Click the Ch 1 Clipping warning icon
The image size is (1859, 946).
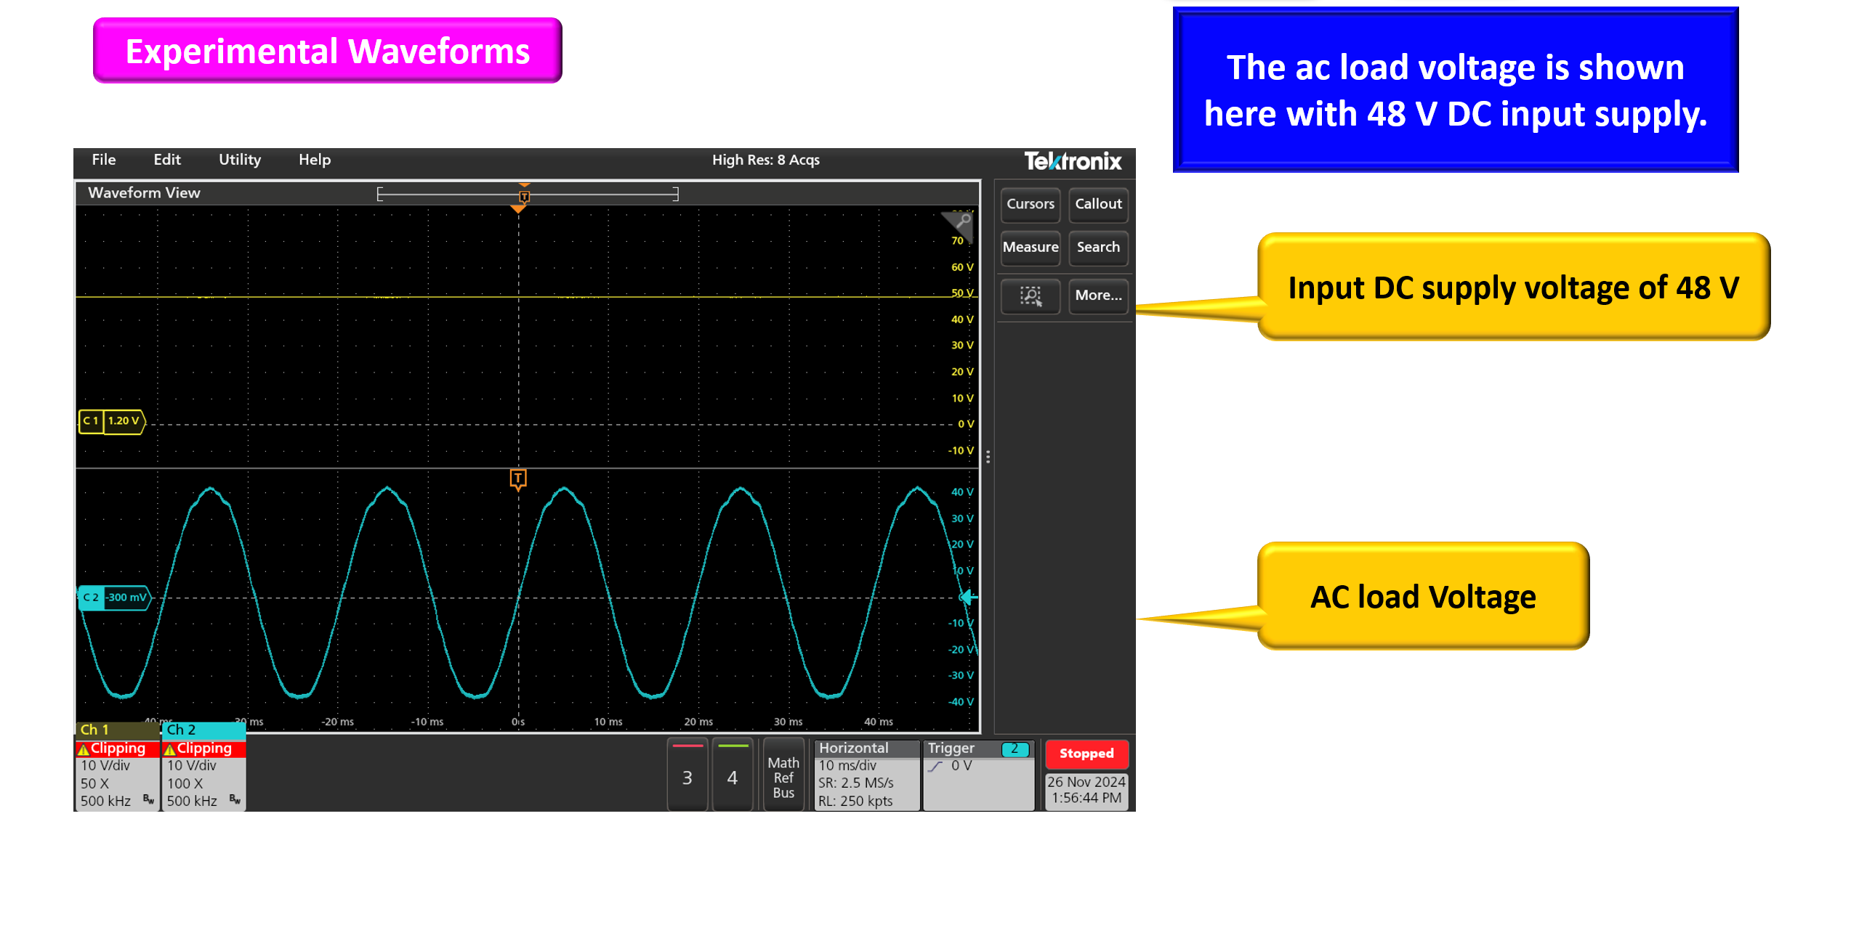click(x=84, y=749)
